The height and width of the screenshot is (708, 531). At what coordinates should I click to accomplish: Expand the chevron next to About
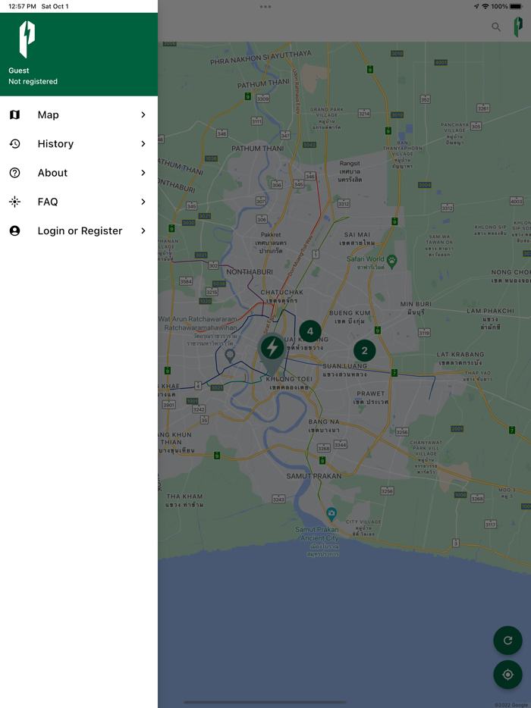[143, 173]
